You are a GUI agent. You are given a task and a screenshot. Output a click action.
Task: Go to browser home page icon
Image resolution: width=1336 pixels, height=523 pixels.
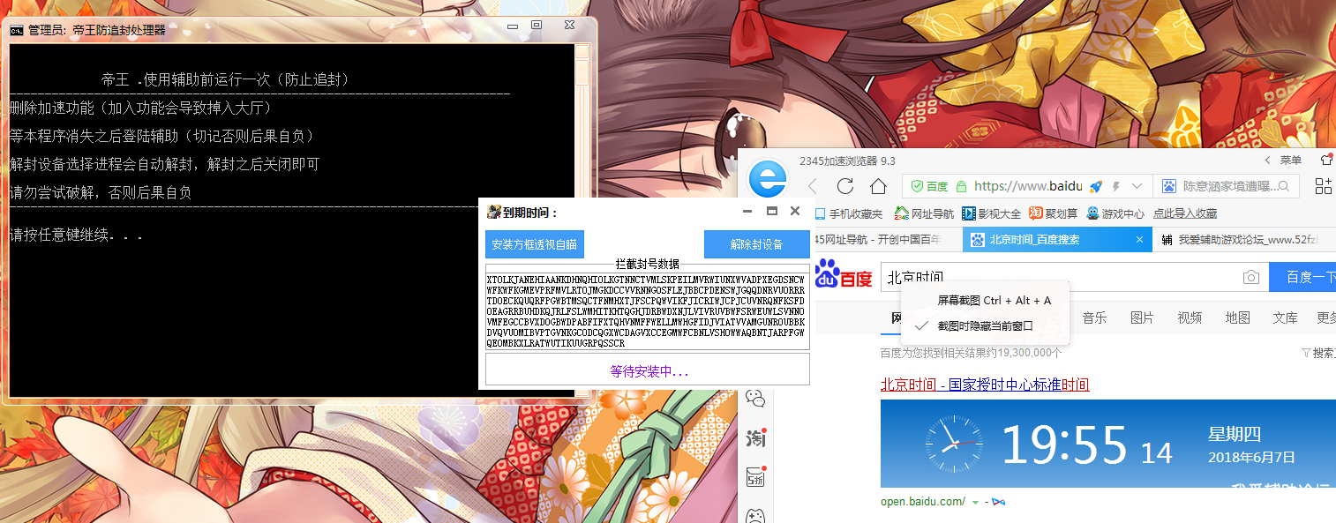pyautogui.click(x=878, y=186)
